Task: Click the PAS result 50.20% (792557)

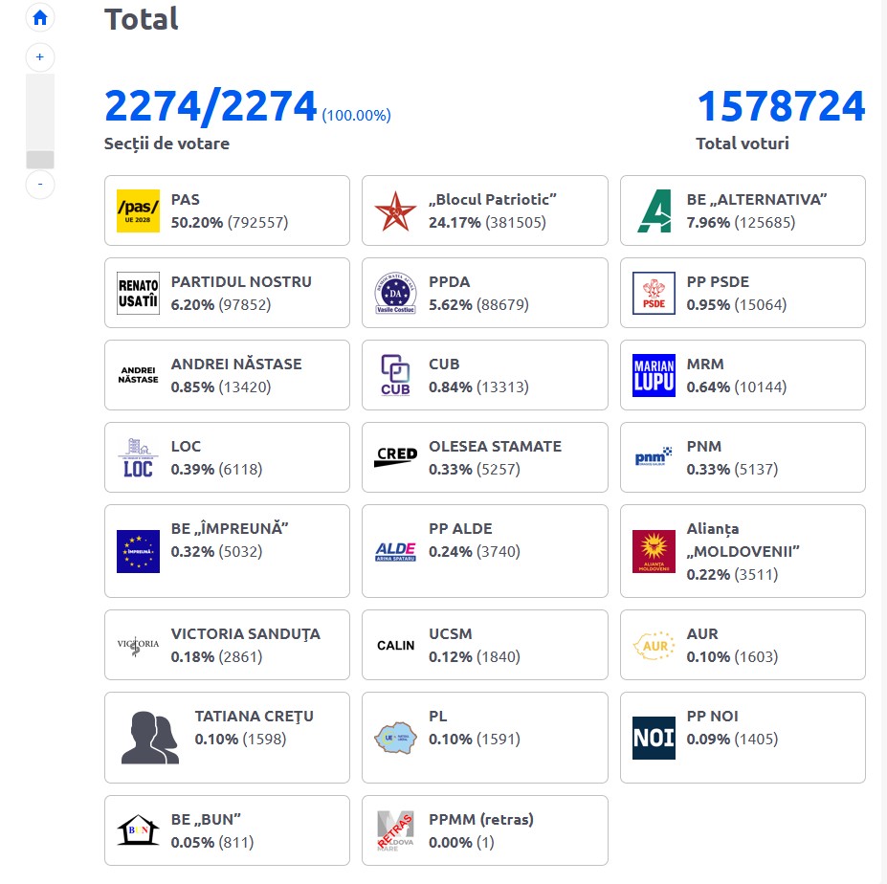Action: coord(230,222)
